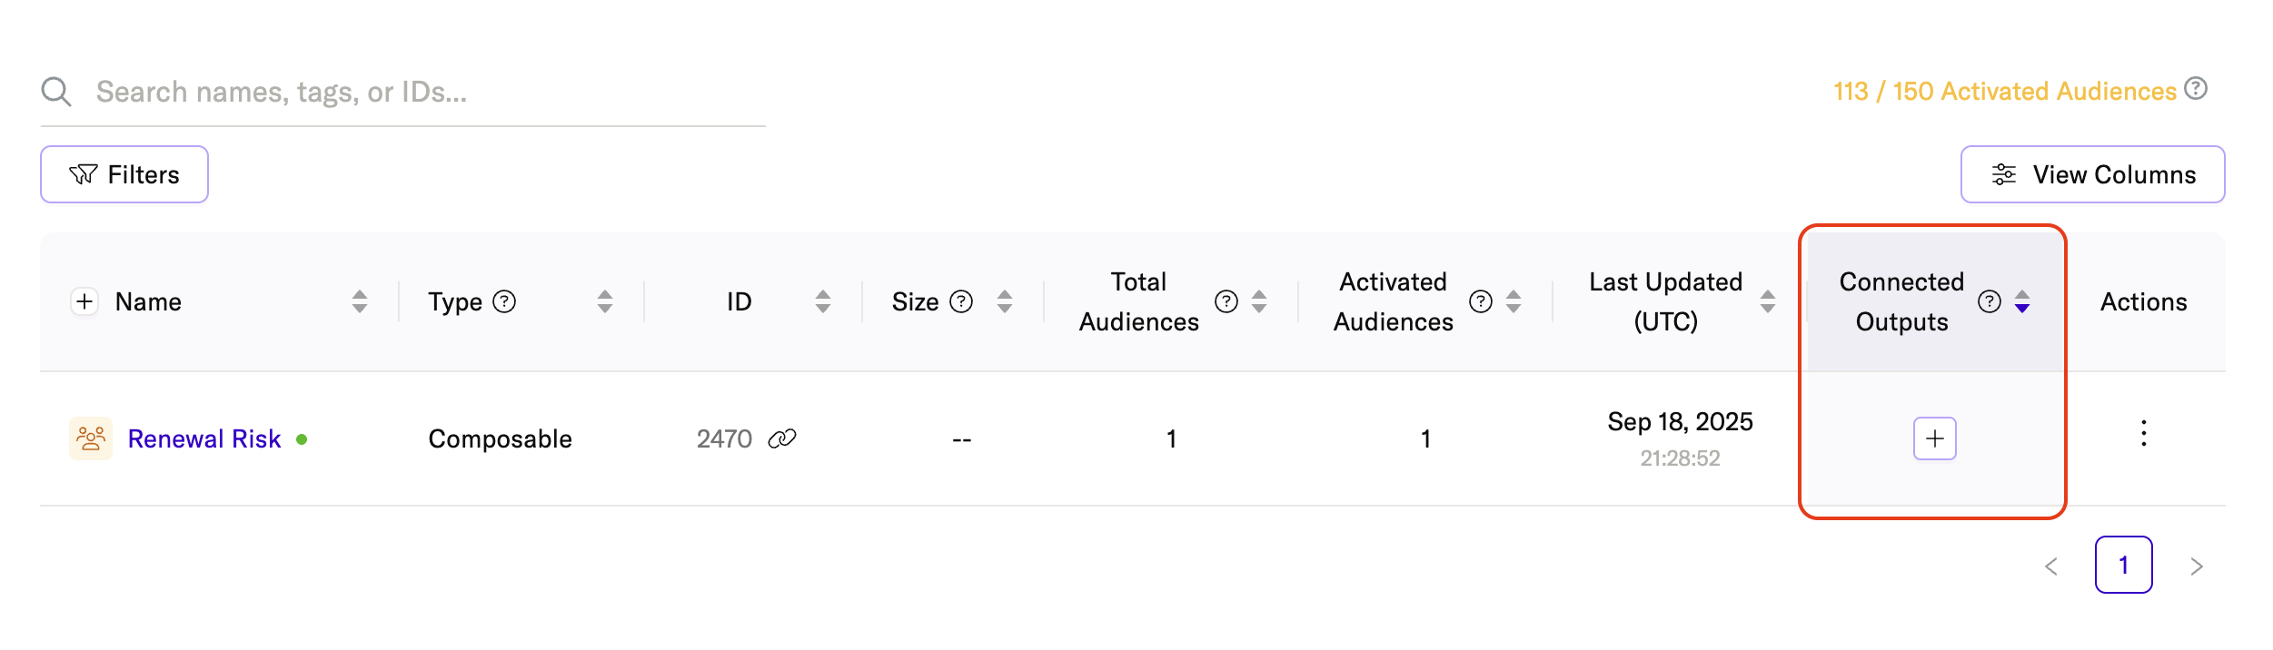
Task: Click help icon beside 113 / 150 Activated Audiences
Action: [2197, 89]
